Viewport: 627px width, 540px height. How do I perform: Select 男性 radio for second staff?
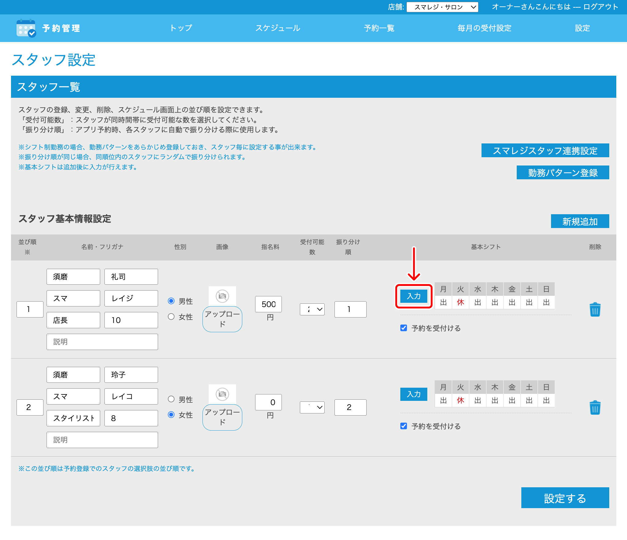coord(171,399)
